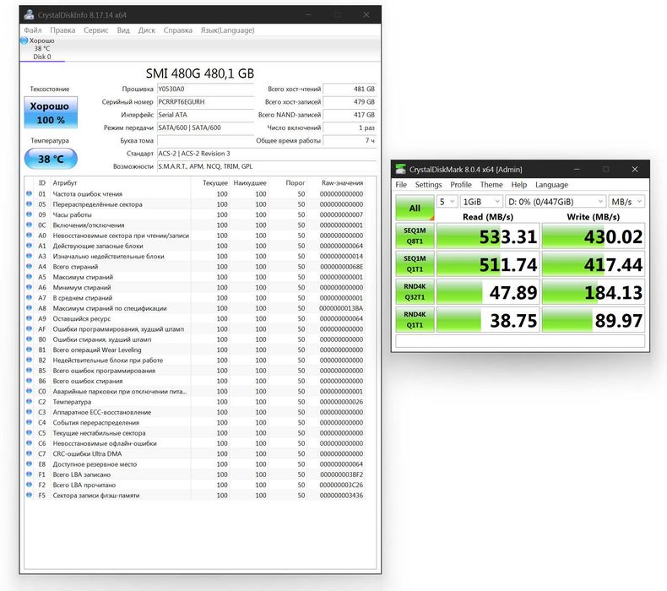Click the host reads value 481 GB
Viewport: 667px width, 591px height.
click(350, 89)
